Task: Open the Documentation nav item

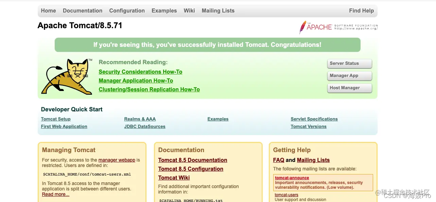Action: 83,11
